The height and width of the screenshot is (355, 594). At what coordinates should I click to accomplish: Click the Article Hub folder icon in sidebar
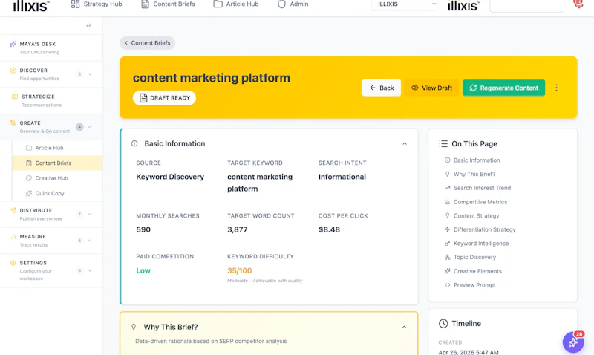click(29, 148)
